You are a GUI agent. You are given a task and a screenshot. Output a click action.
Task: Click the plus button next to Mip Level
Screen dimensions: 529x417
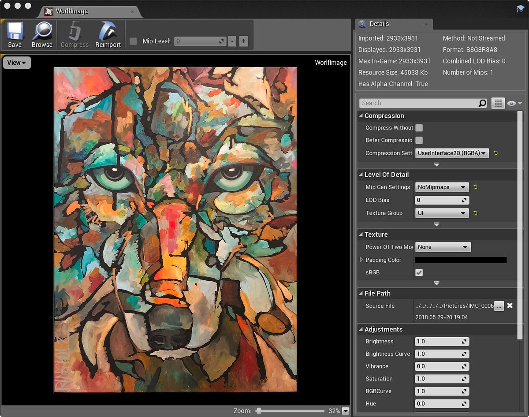tap(243, 41)
